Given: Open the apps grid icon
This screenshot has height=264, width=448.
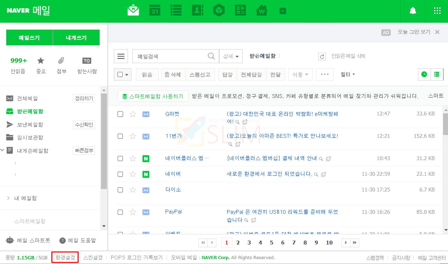Looking at the screenshot, I should click(x=437, y=11).
